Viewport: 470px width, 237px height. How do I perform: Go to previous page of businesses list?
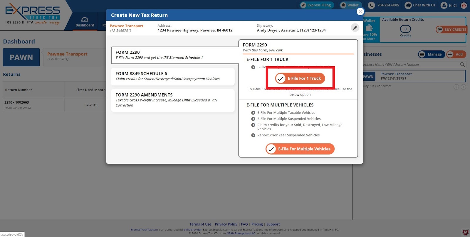[456, 87]
